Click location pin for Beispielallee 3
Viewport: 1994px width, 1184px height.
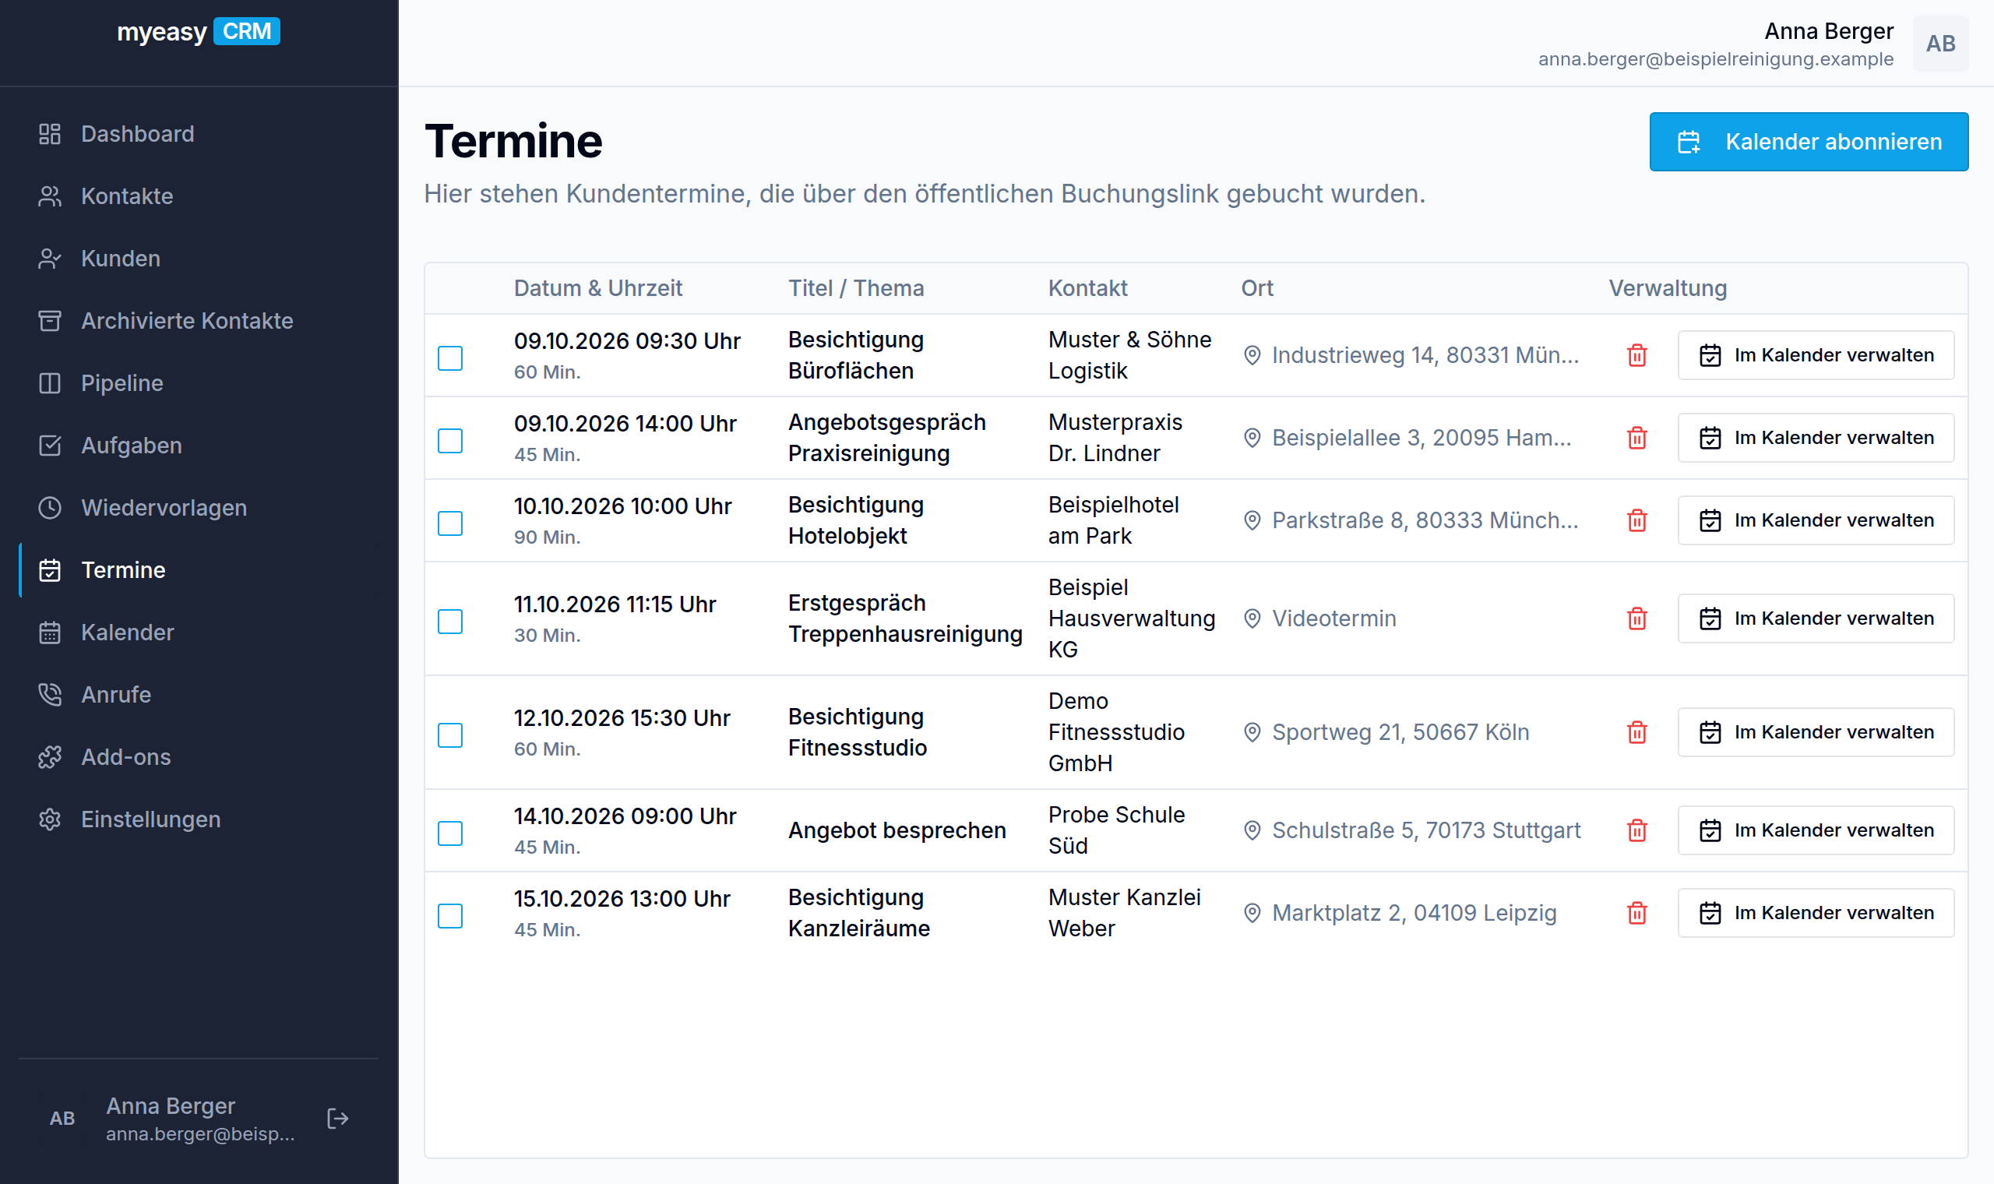coord(1252,437)
